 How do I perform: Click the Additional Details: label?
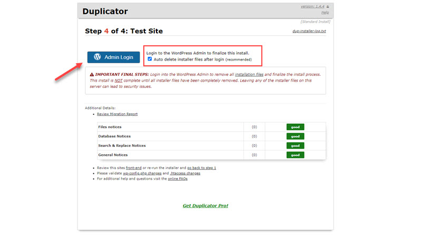[100, 108]
